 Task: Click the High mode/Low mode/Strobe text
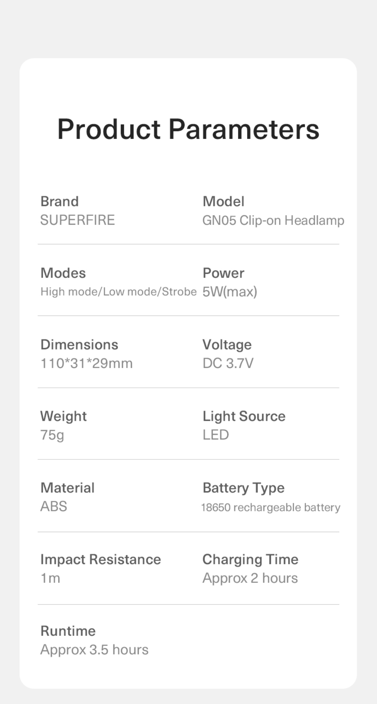tap(119, 292)
